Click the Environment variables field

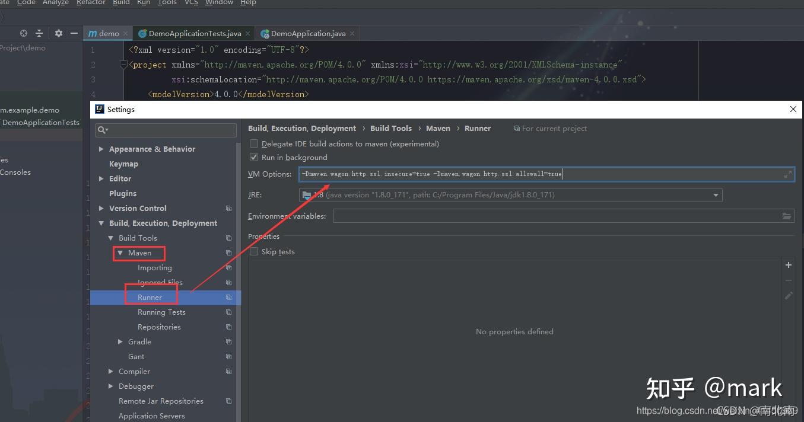(564, 216)
